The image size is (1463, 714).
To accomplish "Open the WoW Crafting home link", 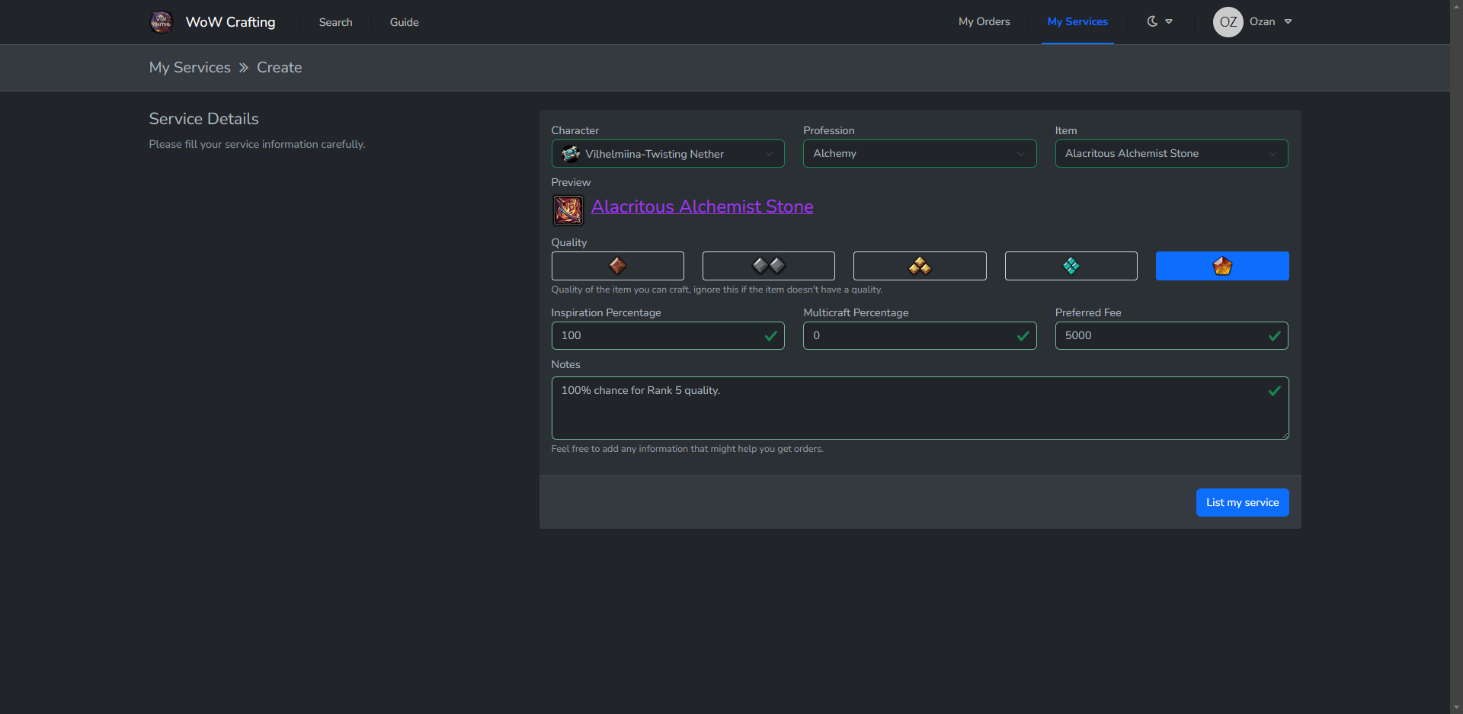I will (230, 22).
